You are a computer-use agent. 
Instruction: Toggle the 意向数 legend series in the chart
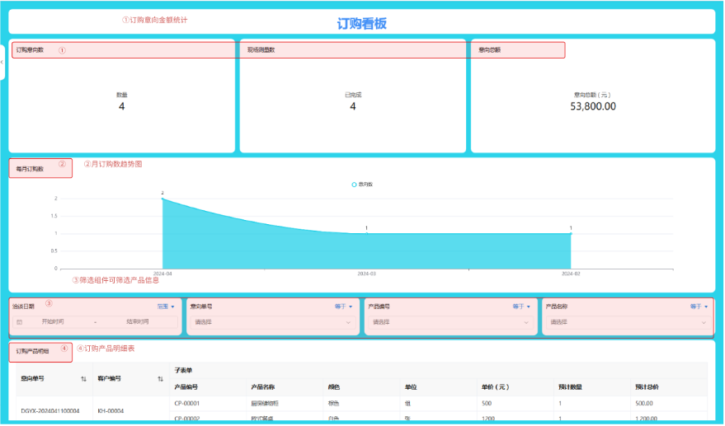(362, 185)
